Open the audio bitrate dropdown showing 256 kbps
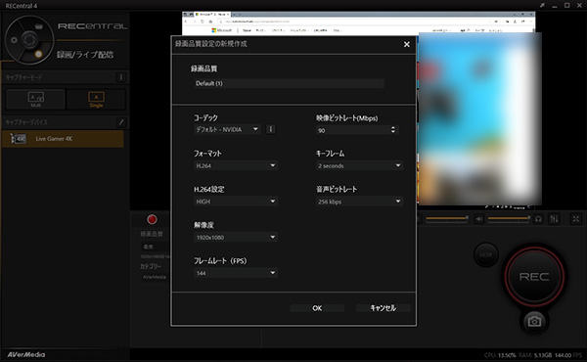 [359, 202]
